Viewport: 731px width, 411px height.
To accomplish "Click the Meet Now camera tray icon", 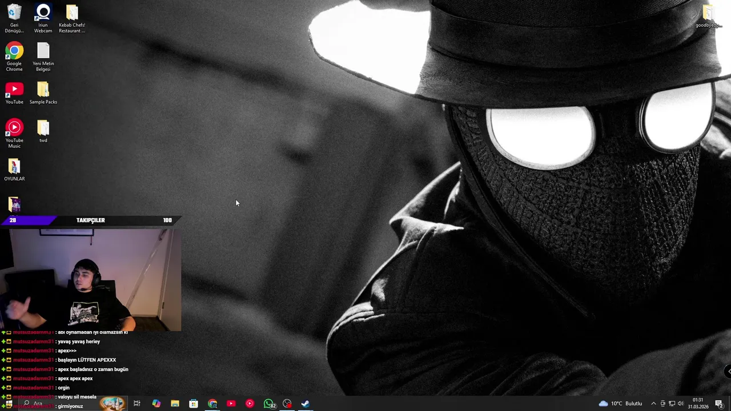I will point(662,404).
